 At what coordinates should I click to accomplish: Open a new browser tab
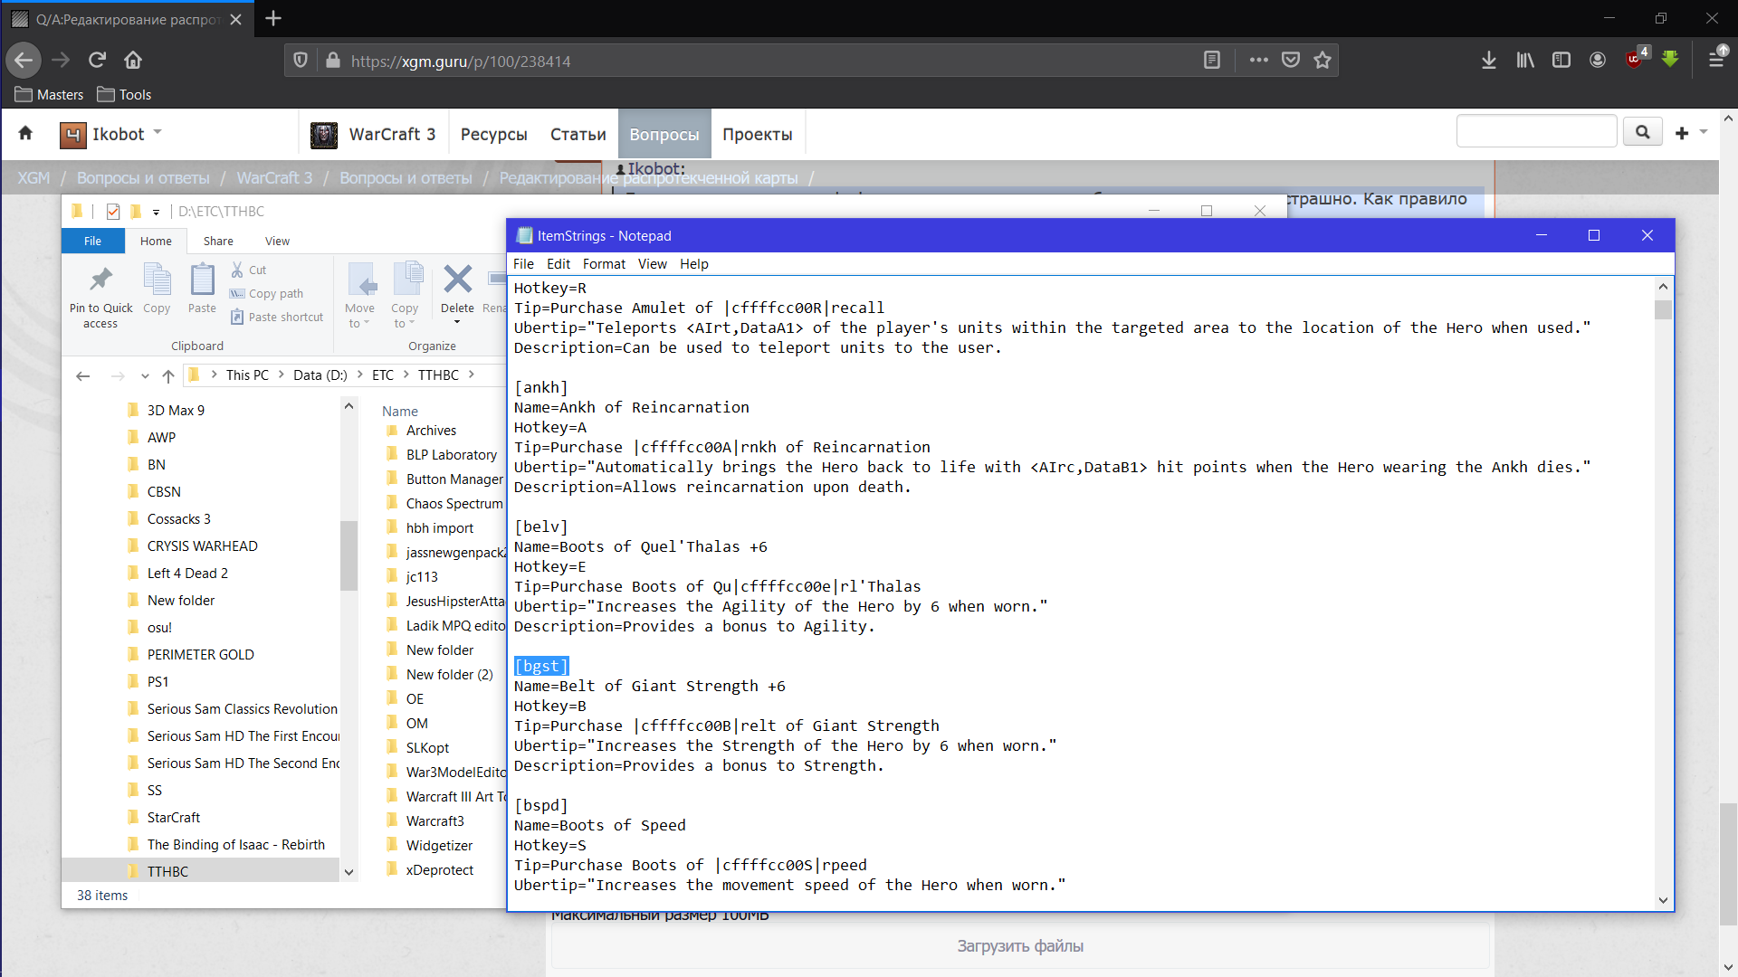pyautogui.click(x=273, y=18)
